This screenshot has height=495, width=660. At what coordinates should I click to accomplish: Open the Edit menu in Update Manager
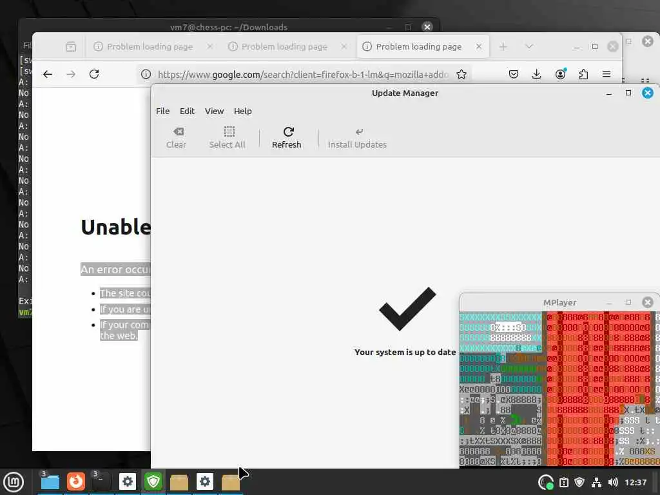click(188, 111)
